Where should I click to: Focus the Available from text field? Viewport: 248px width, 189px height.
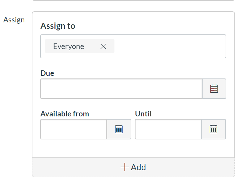[x=74, y=129]
